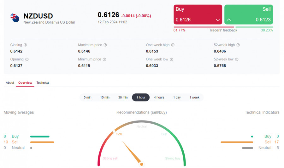Screen dimensions: 284x168
Task: Select the 4 hours timeframe
Action: pyautogui.click(x=159, y=97)
